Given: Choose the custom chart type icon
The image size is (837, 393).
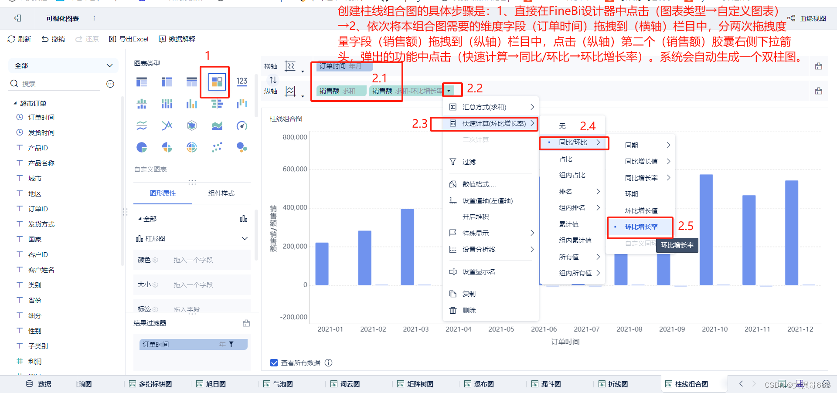Looking at the screenshot, I should coord(217,81).
